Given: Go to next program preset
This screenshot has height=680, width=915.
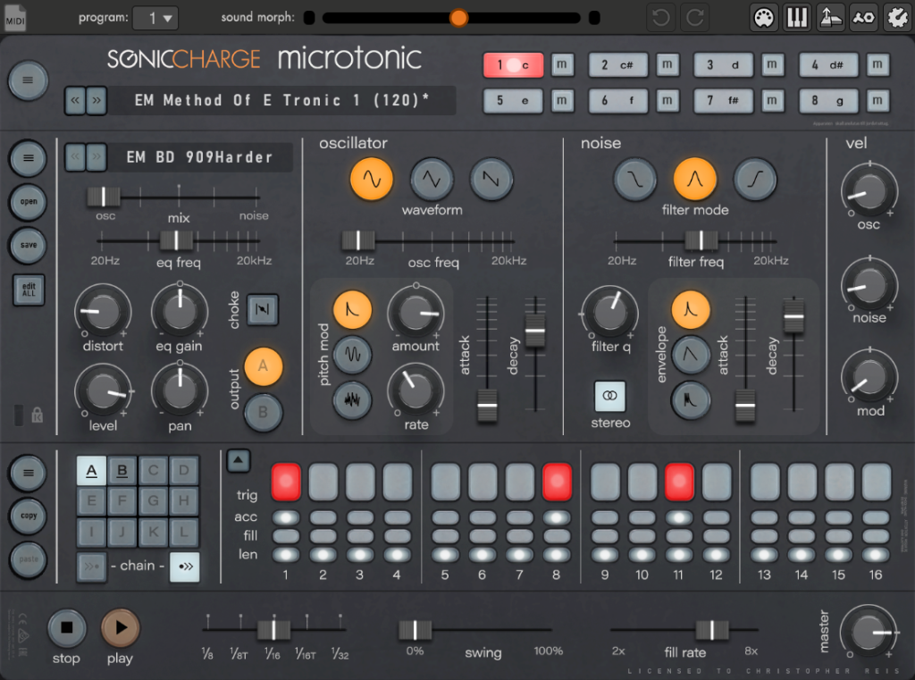Looking at the screenshot, I should pos(97,100).
